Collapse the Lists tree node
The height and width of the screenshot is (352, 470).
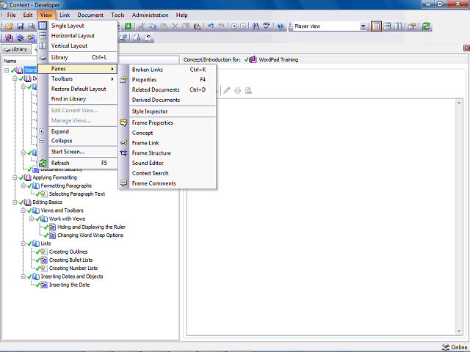point(23,243)
